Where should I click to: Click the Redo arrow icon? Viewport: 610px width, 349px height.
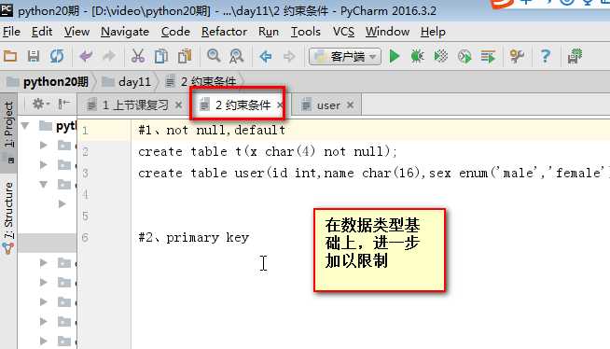[108, 57]
